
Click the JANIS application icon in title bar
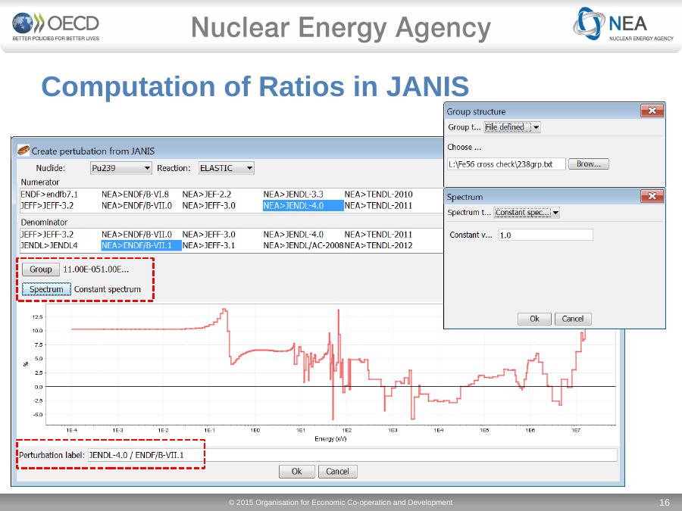pos(23,150)
